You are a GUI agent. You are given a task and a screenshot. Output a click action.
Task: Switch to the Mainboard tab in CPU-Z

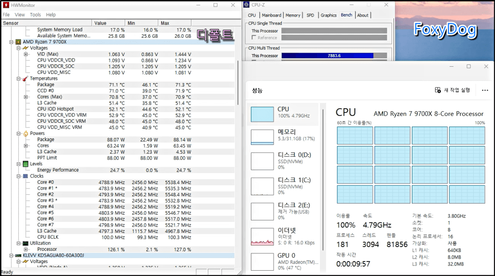coord(272,15)
